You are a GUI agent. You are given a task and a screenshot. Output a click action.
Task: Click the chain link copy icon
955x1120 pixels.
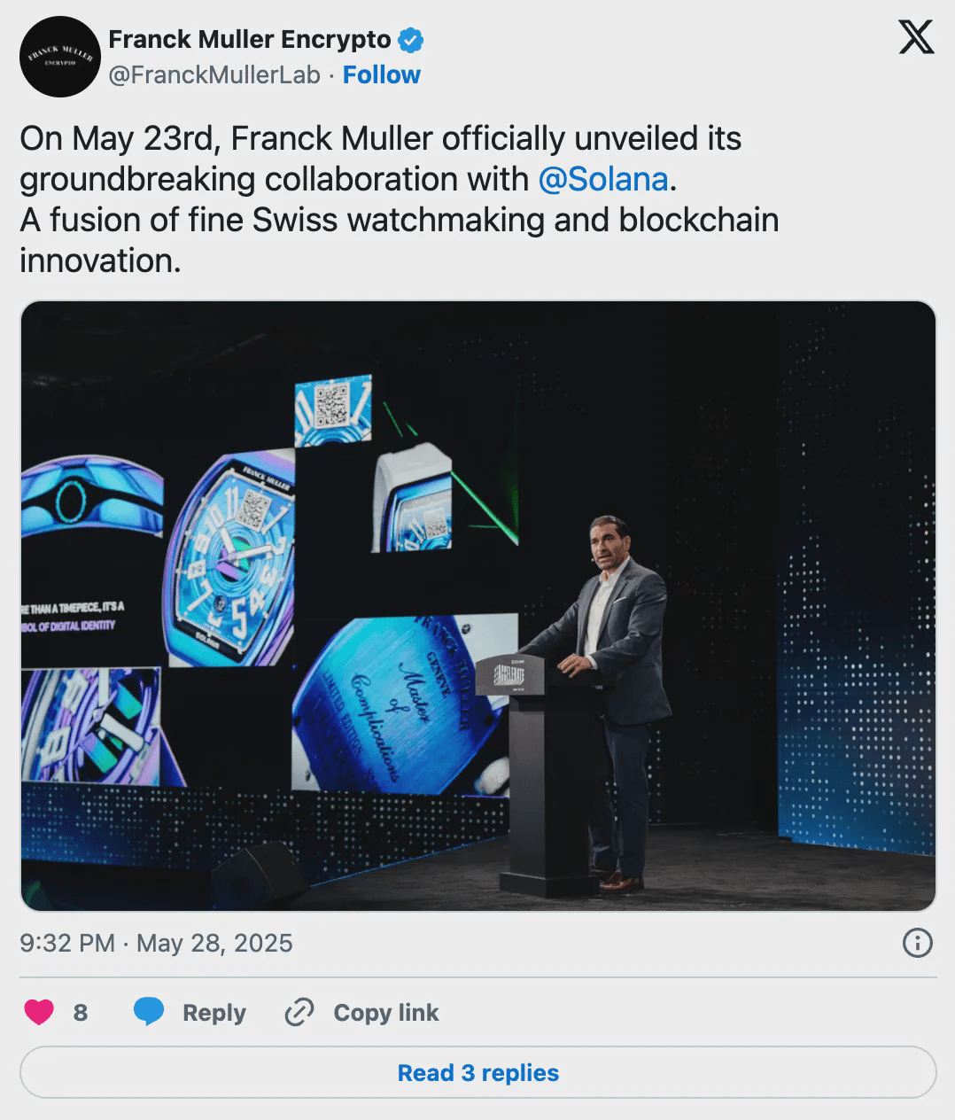pyautogui.click(x=299, y=1012)
